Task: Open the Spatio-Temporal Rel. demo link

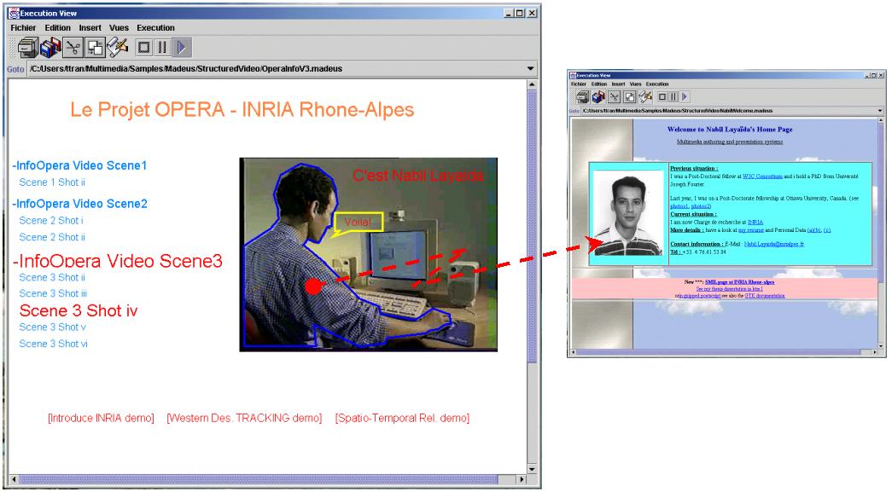Action: pyautogui.click(x=402, y=418)
